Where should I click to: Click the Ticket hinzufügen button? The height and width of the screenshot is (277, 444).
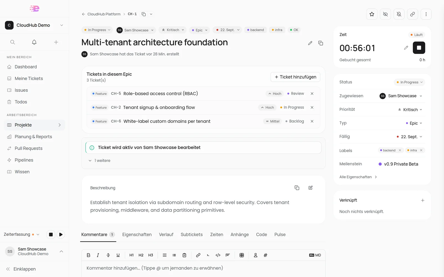295,77
